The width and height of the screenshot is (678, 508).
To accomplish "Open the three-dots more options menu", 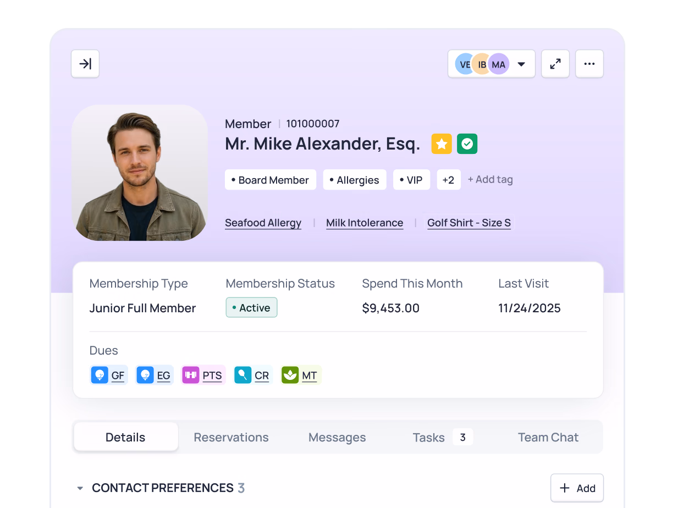I will tap(589, 64).
